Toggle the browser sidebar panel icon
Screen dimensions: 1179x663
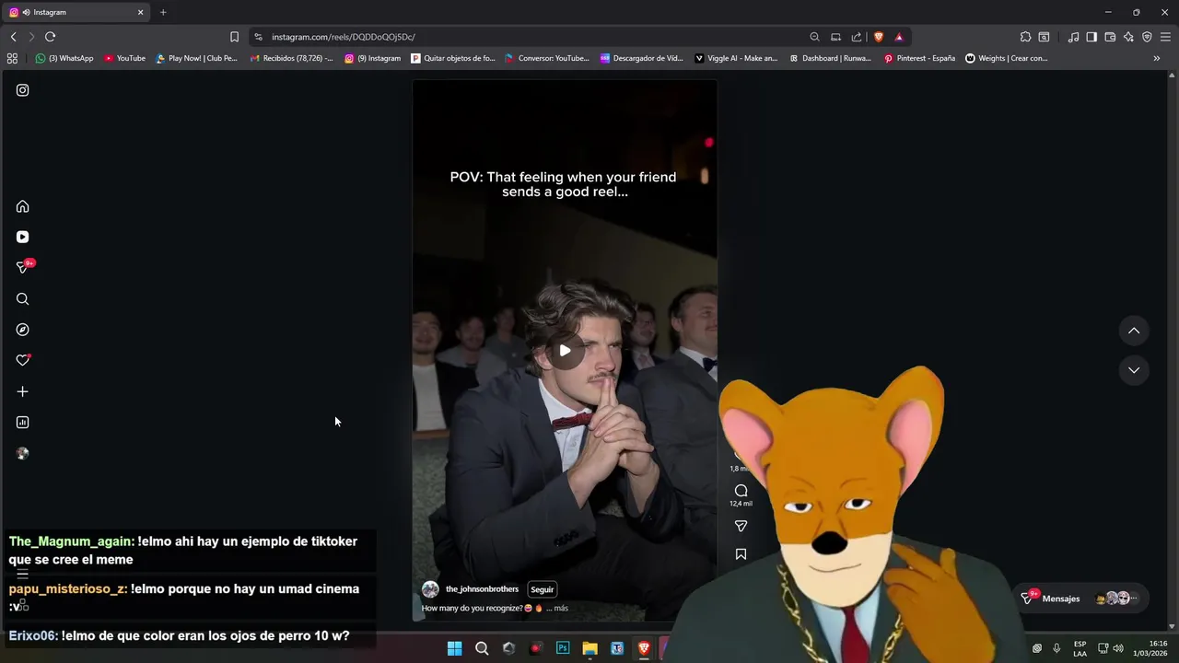[1091, 37]
